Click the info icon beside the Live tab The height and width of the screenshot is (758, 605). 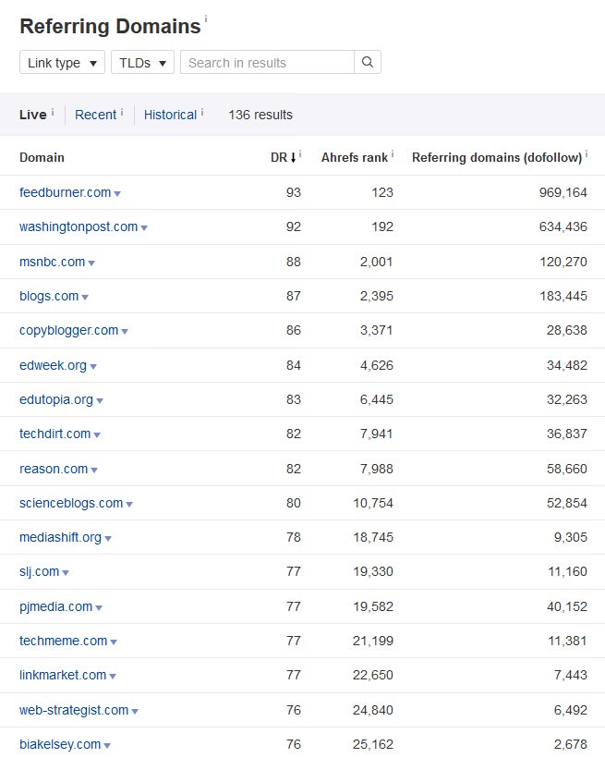pyautogui.click(x=53, y=112)
